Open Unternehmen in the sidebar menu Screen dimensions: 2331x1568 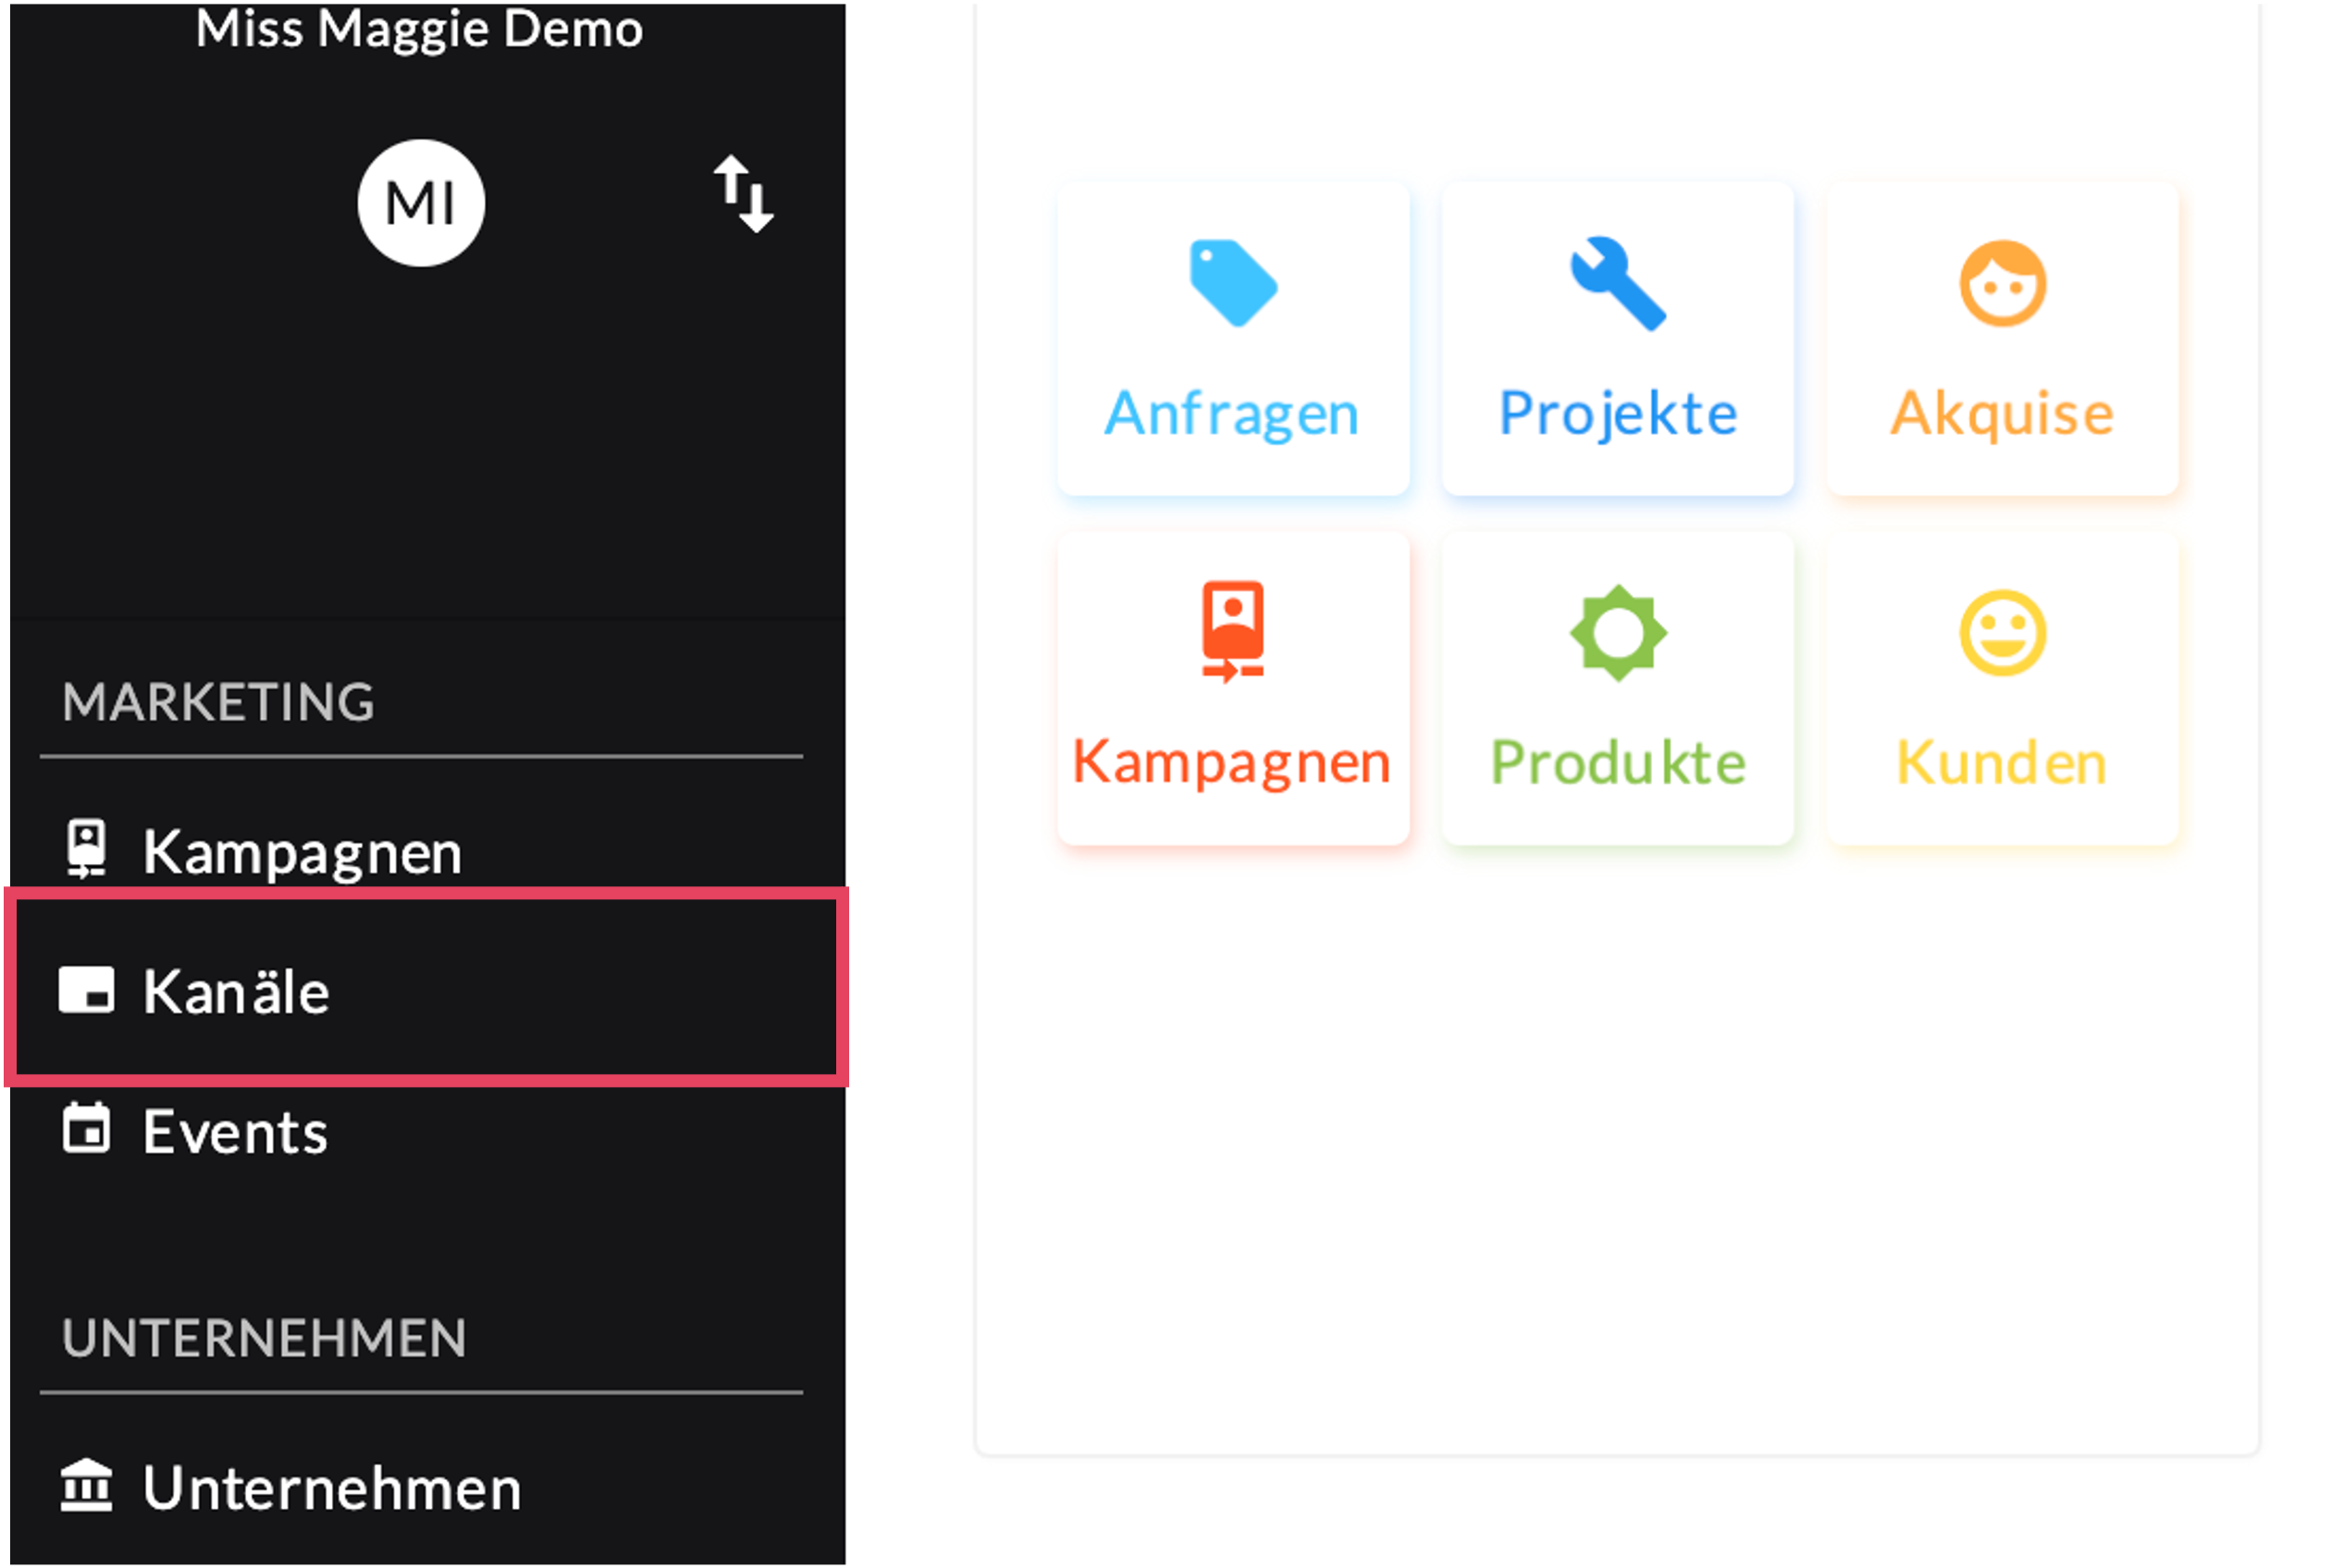coord(332,1488)
